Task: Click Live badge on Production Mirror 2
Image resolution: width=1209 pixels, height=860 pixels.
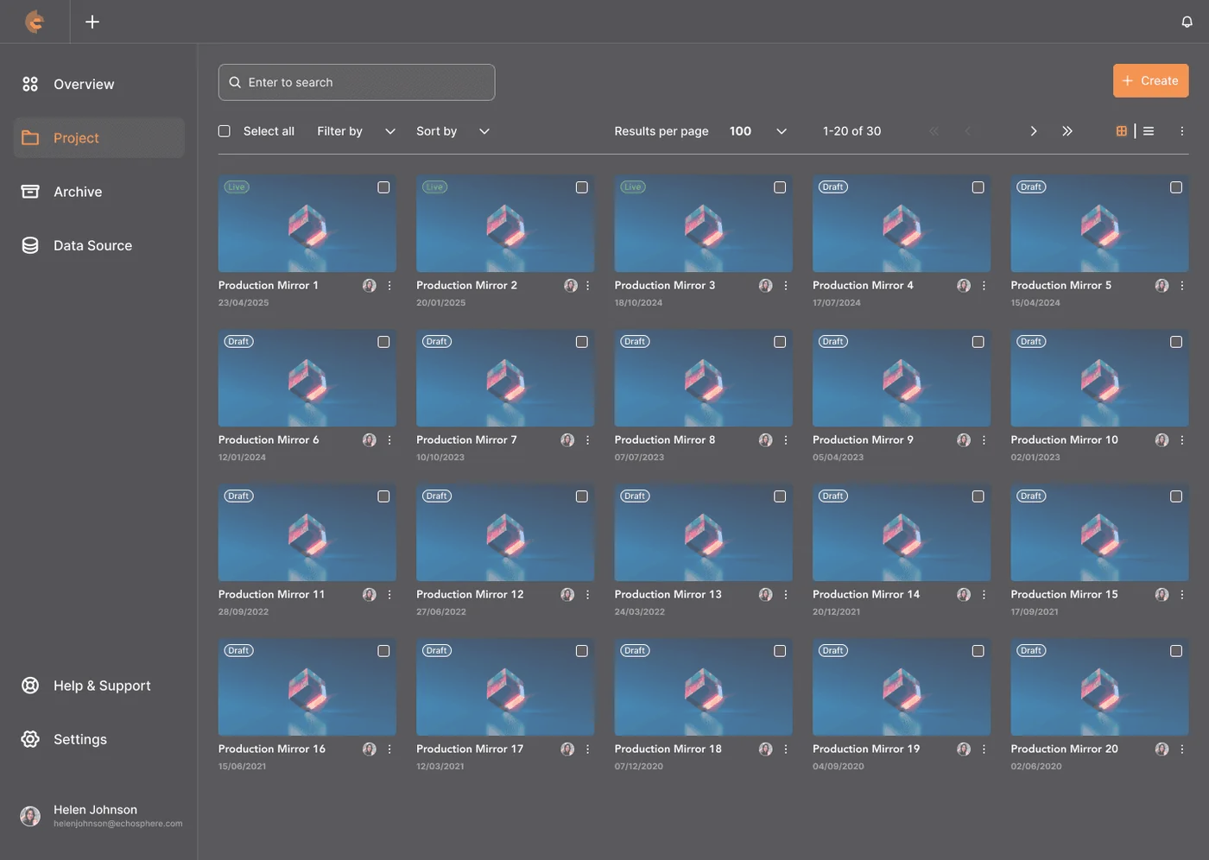Action: (434, 187)
